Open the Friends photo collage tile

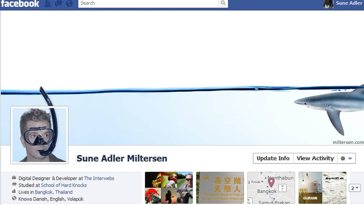[x=169, y=188]
